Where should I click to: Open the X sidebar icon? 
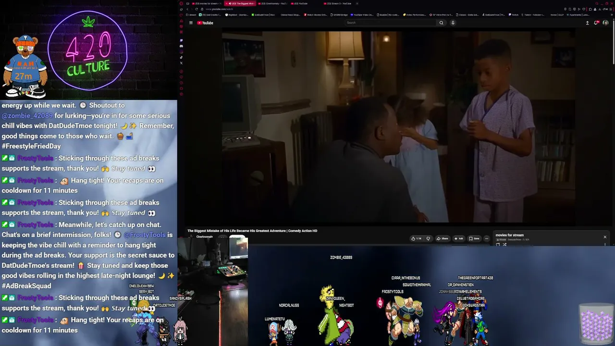pos(181,63)
